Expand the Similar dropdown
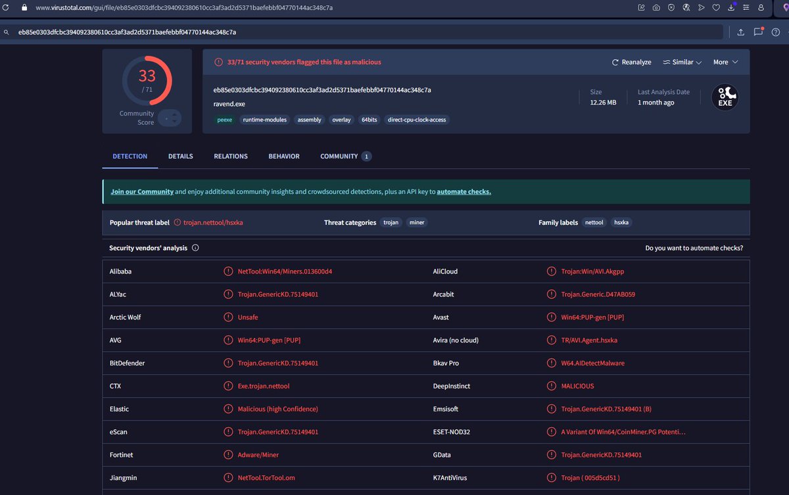The height and width of the screenshot is (495, 789). point(682,62)
